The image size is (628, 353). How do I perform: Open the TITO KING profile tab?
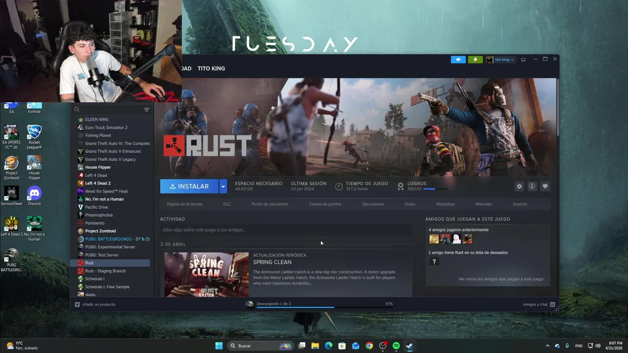(211, 69)
